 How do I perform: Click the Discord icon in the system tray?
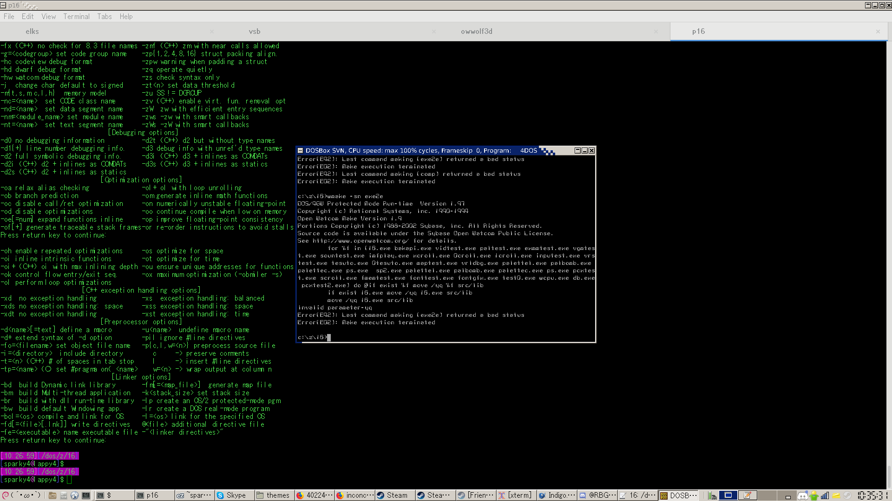pyautogui.click(x=802, y=495)
